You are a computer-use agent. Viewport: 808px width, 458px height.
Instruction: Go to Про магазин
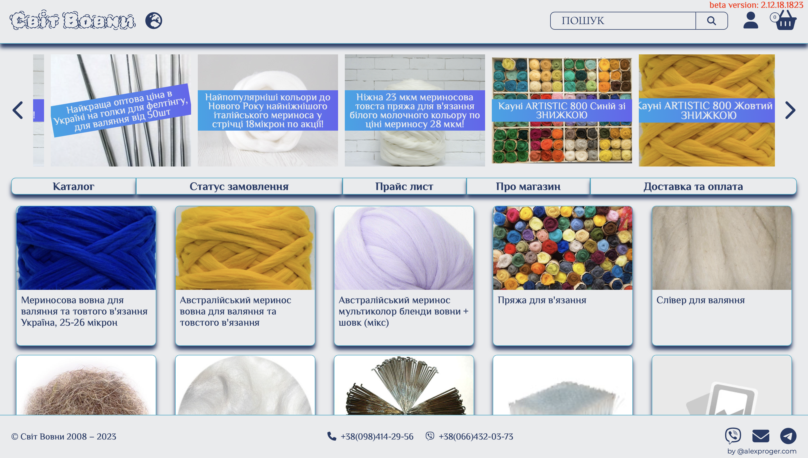[529, 186]
